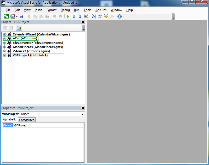Open Find with the binoculars icon

click(47, 16)
